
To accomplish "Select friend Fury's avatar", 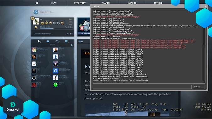I will 34,71.
